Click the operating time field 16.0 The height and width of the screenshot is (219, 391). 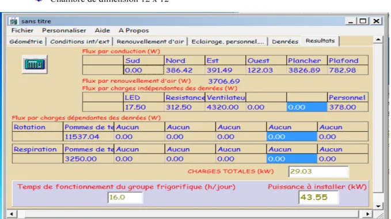(125, 197)
